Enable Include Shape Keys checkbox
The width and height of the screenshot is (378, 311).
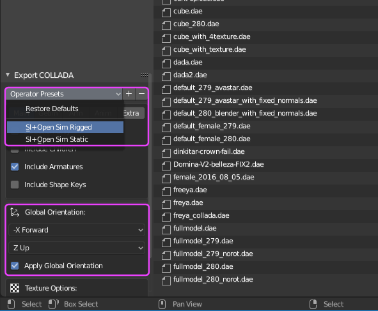(15, 185)
